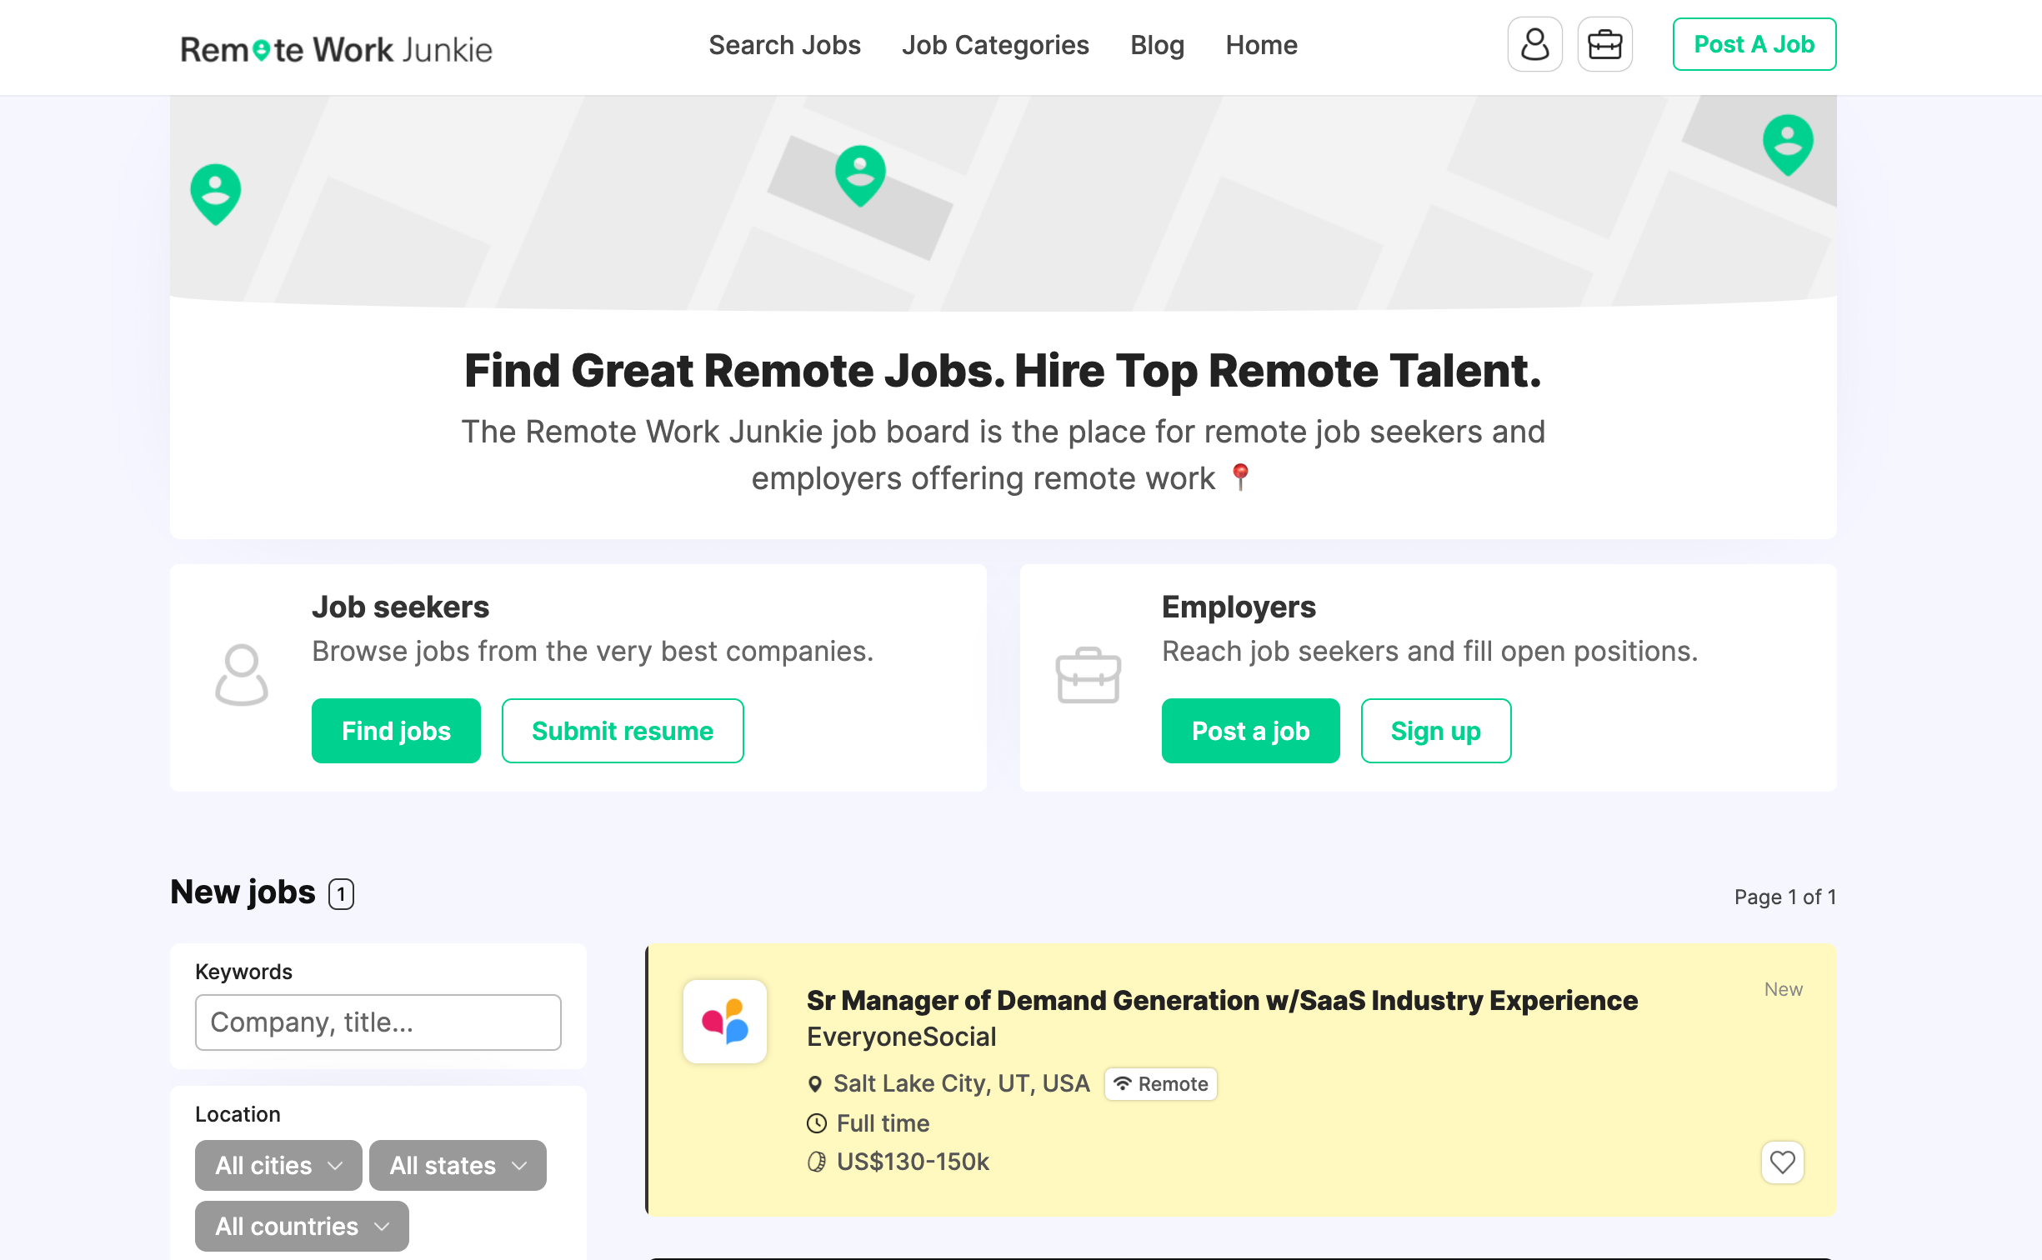2042x1260 pixels.
Task: Expand the All states filter
Action: [x=457, y=1165]
